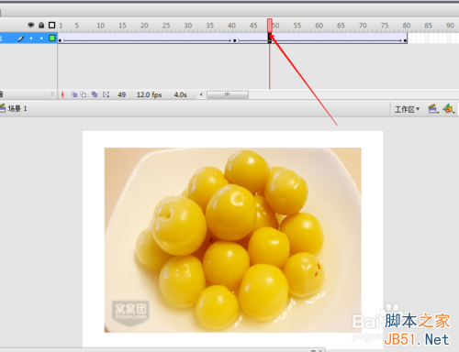This screenshot has width=459, height=352.
Task: Toggle visibility dot on the selected layer
Action: 31,38
